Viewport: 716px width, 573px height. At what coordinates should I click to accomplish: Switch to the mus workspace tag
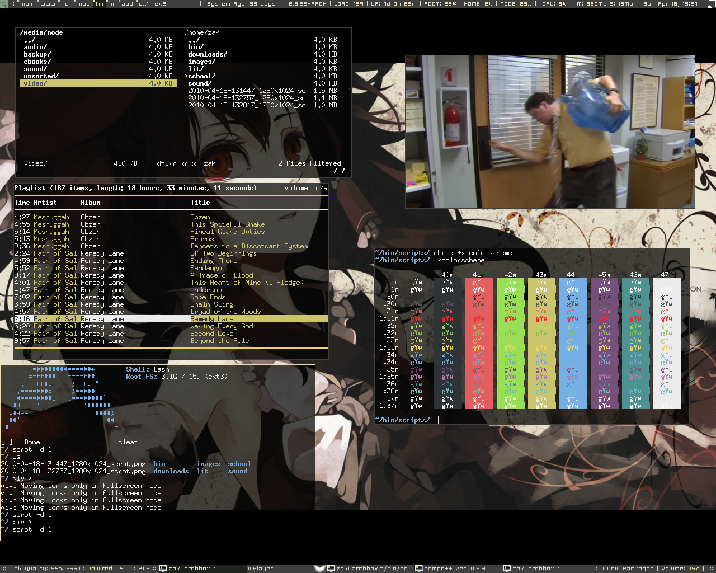point(83,3)
